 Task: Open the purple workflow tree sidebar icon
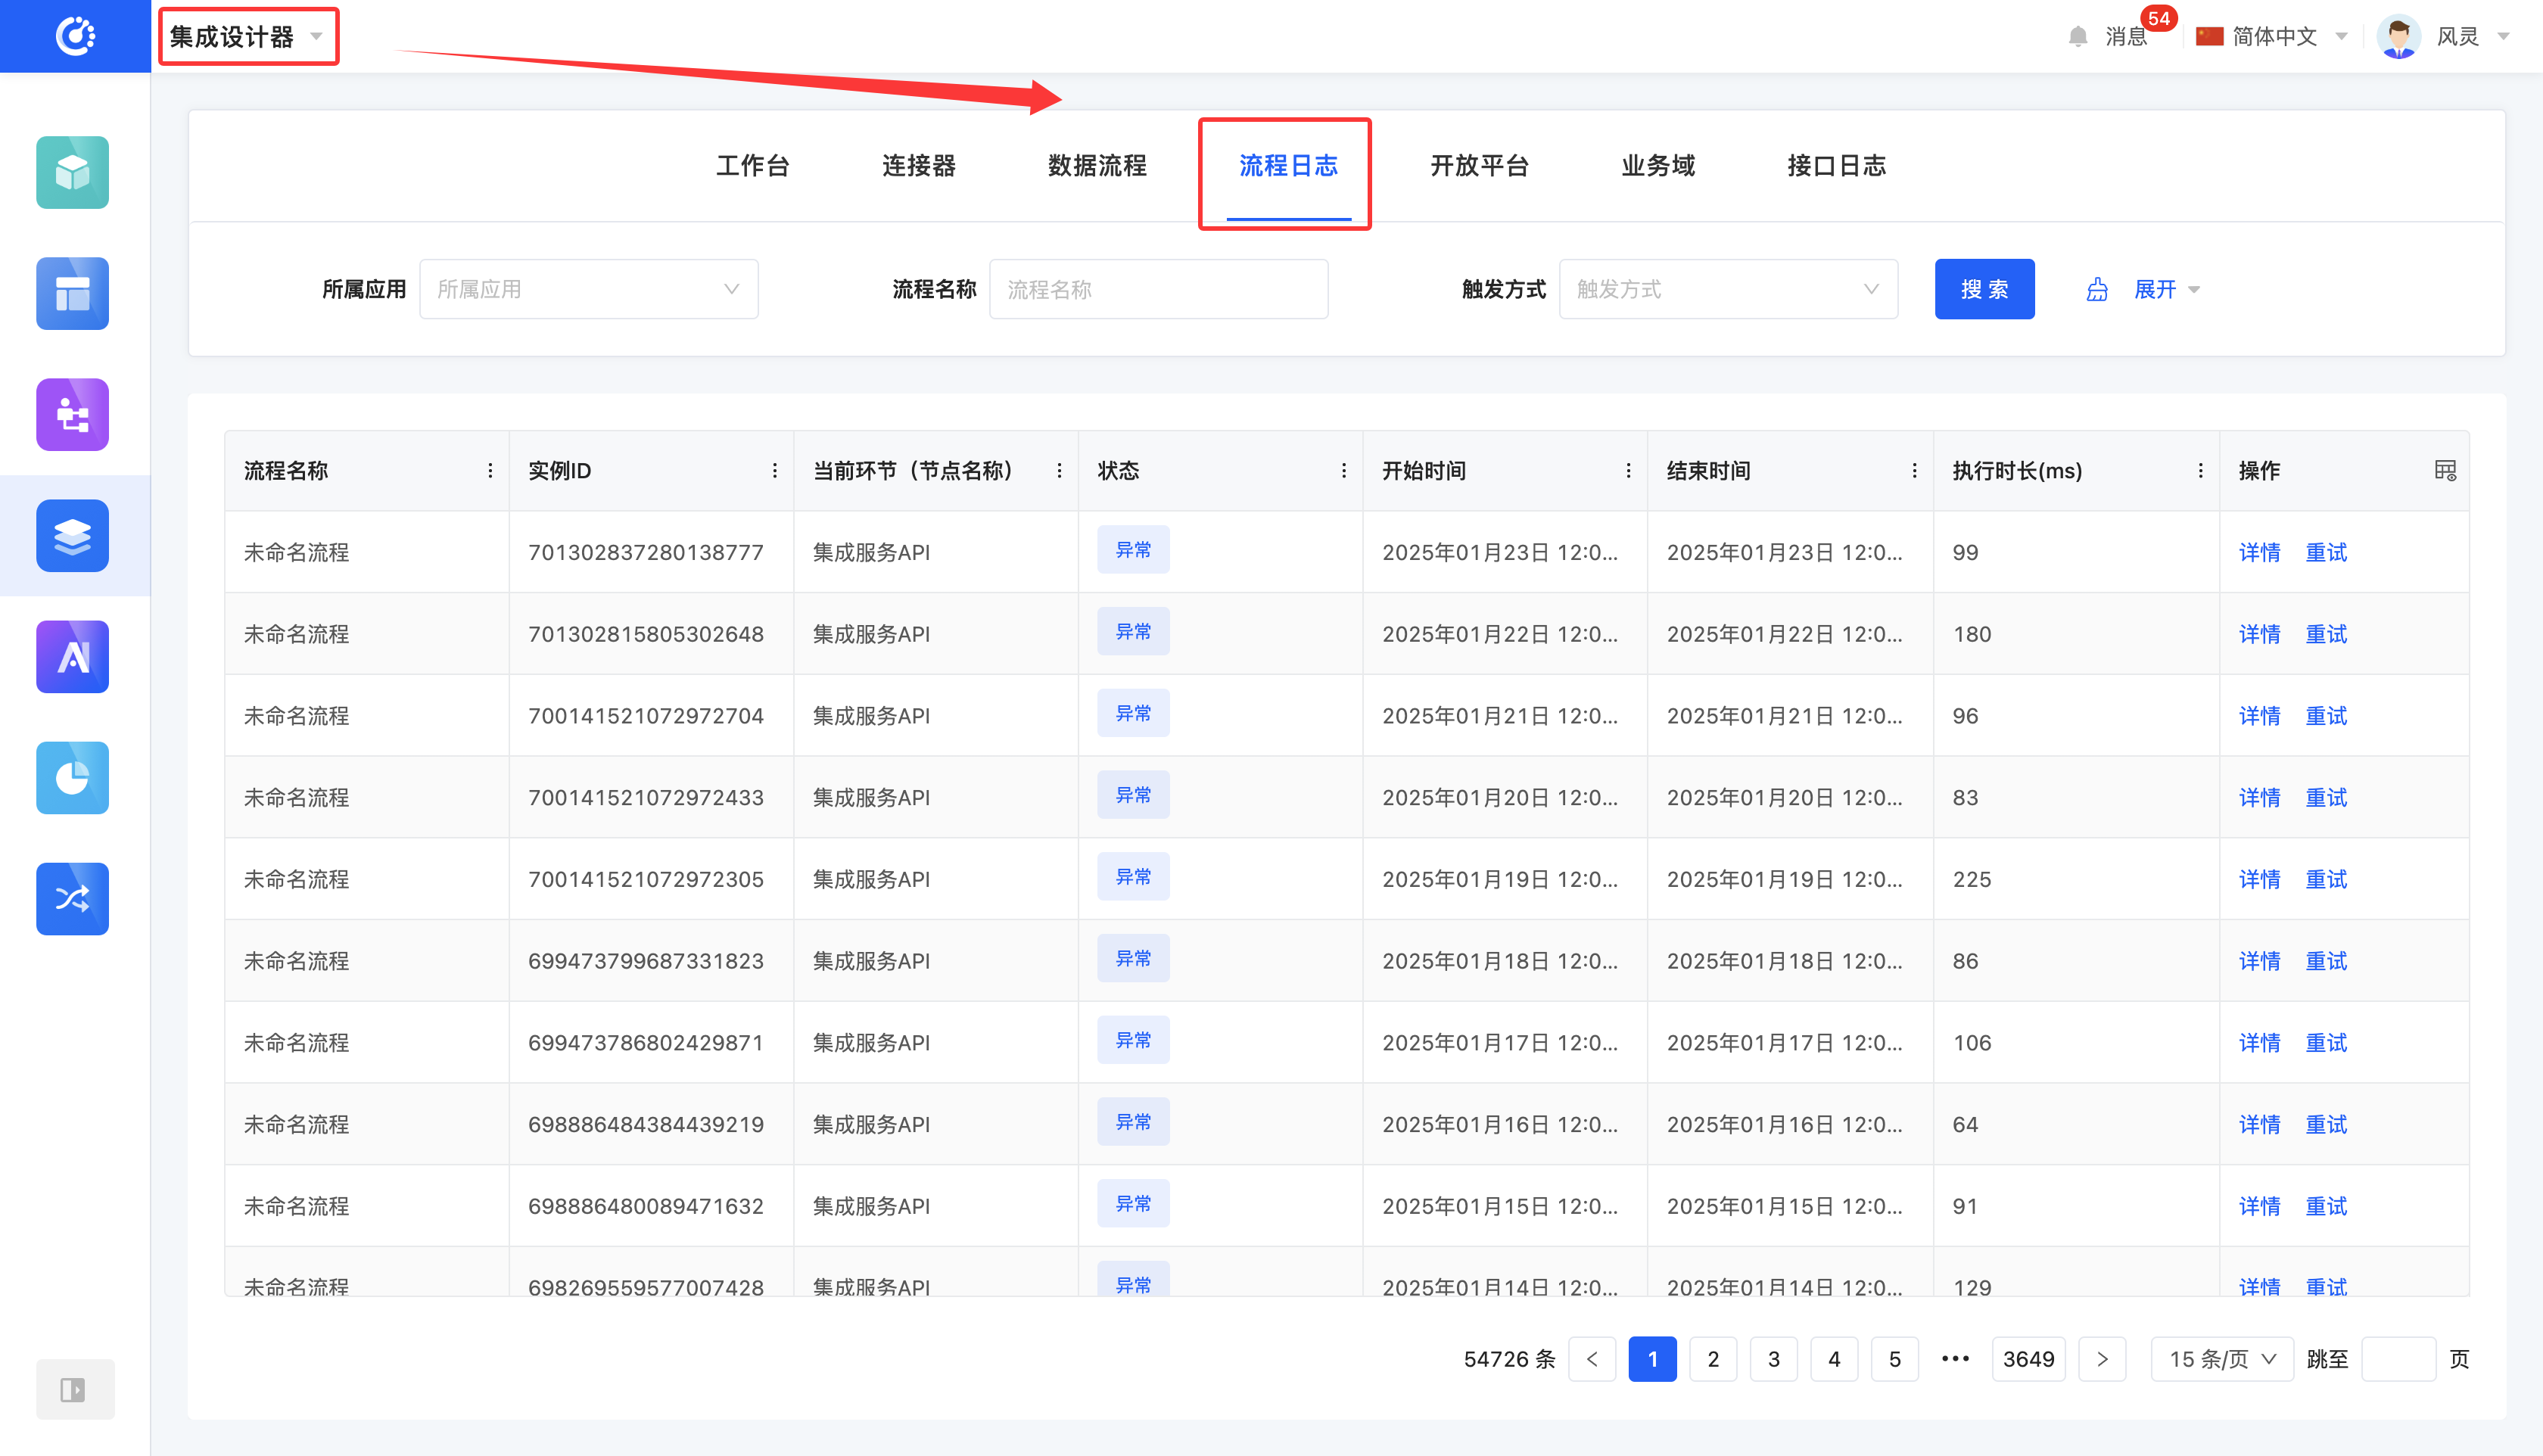[72, 414]
